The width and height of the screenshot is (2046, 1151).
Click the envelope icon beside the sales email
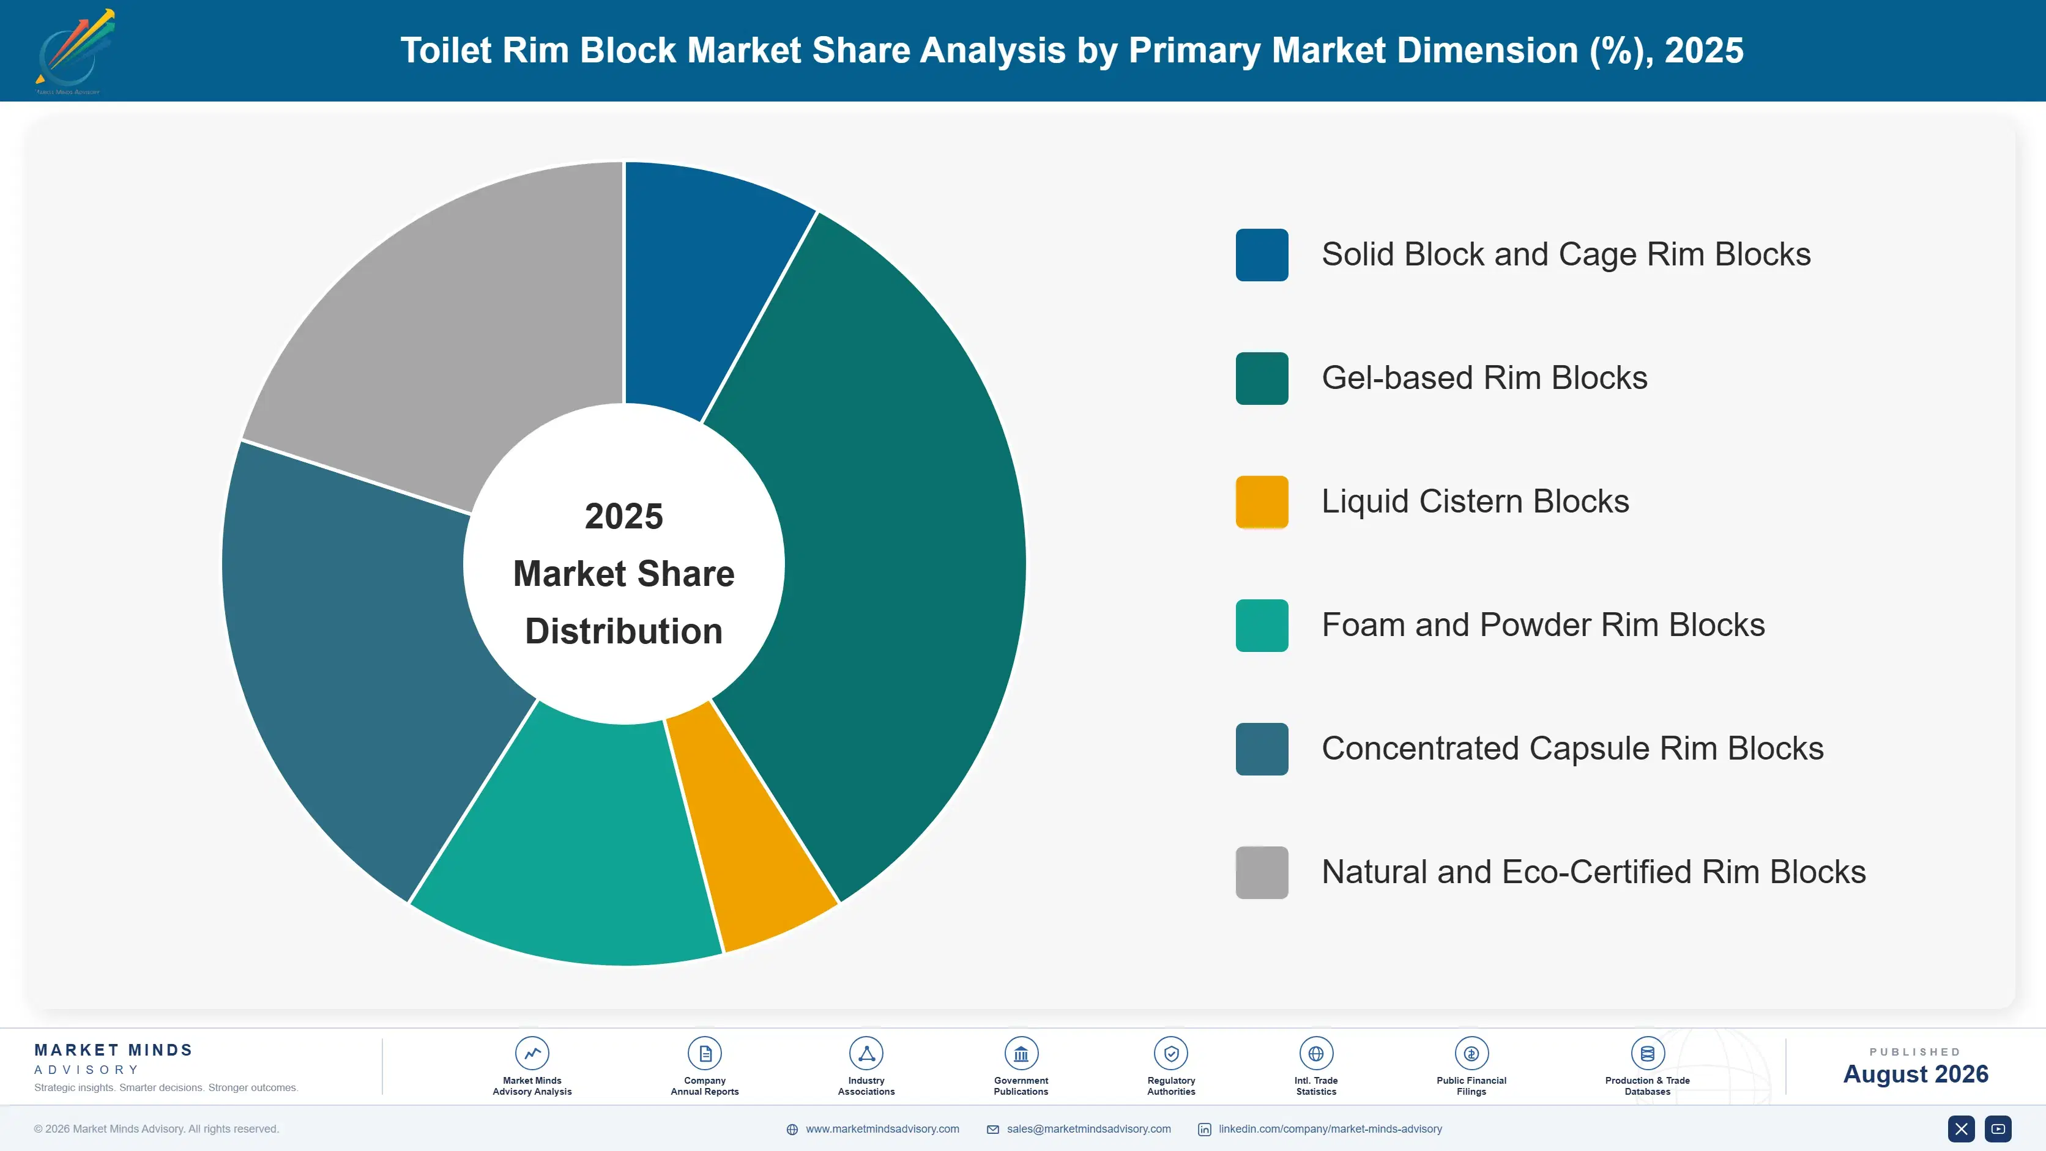[993, 1130]
